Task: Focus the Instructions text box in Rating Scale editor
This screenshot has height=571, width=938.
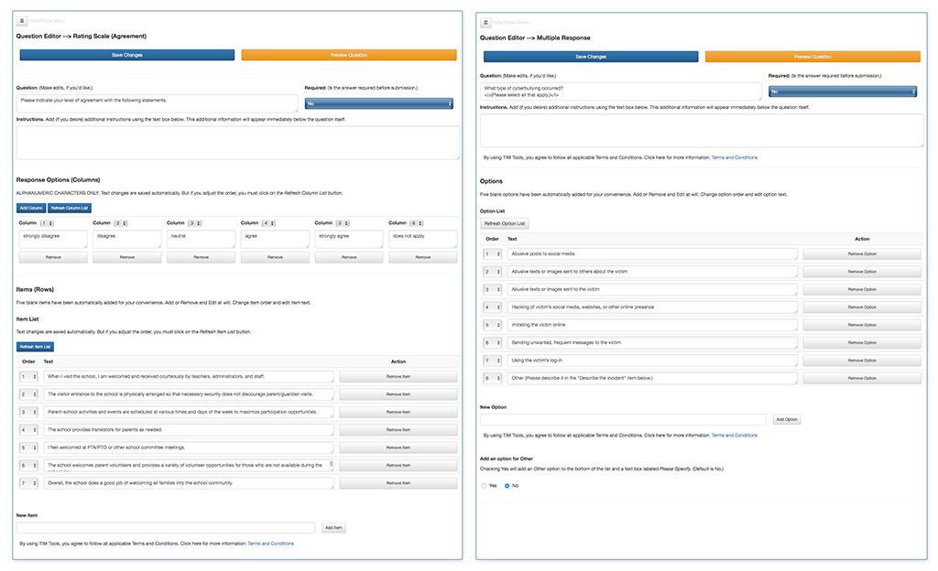Action: coord(238,142)
